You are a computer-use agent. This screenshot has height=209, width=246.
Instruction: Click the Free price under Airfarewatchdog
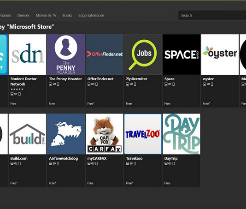(52, 183)
